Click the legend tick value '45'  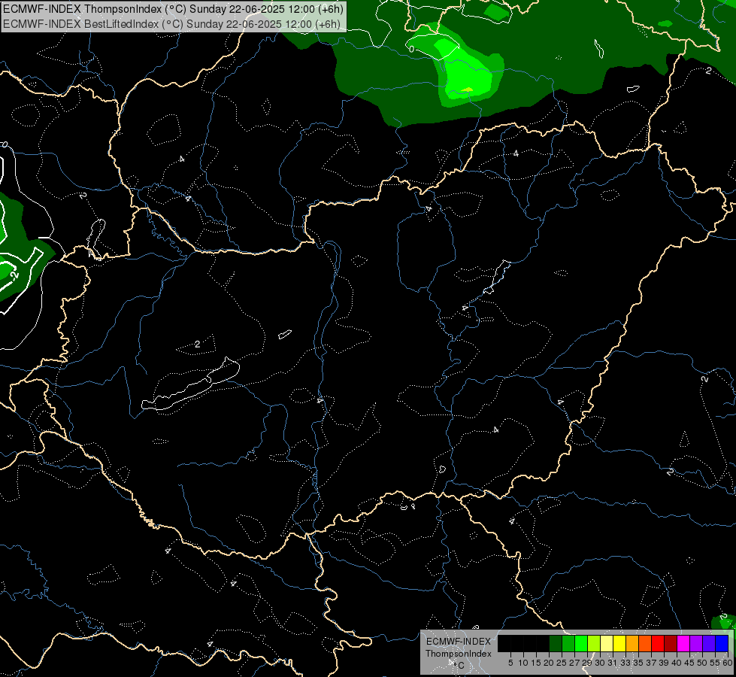[x=689, y=663]
